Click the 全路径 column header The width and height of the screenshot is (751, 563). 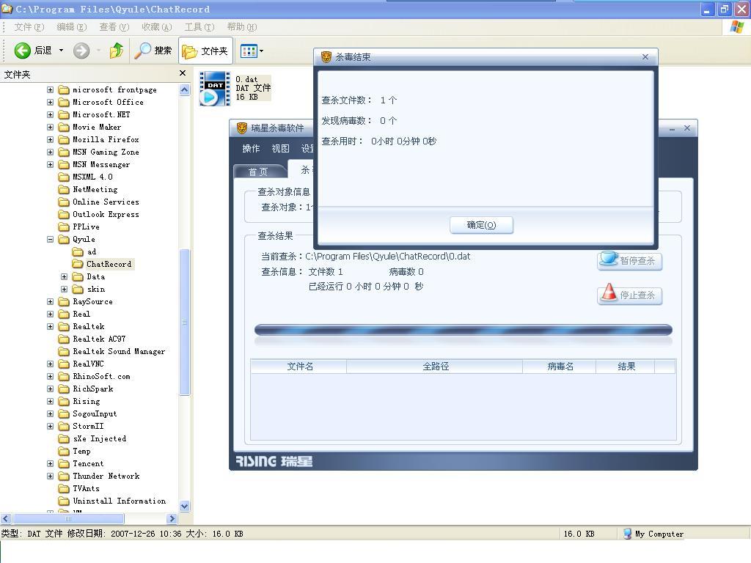point(434,367)
